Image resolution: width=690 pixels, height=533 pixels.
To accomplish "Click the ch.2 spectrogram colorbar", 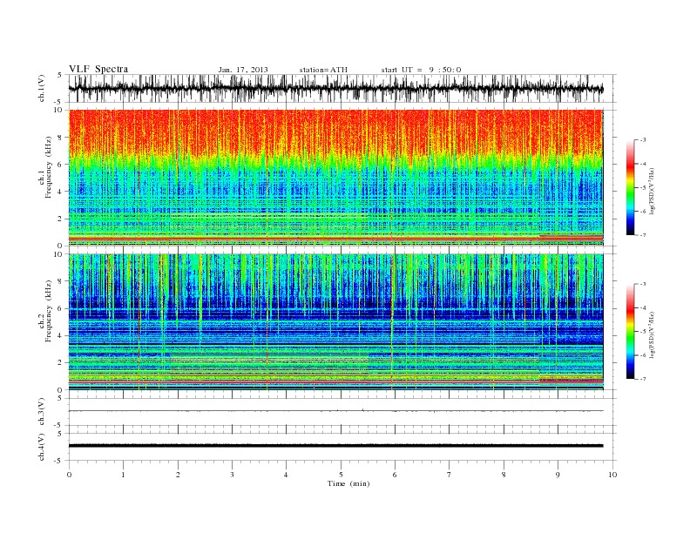I will click(630, 331).
